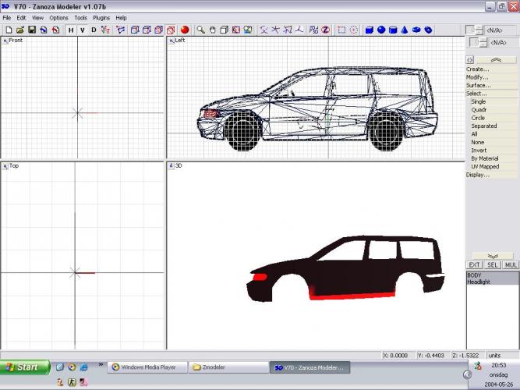This screenshot has height=390, width=520.
Task: Toggle the V axis button
Action: [x=83, y=30]
